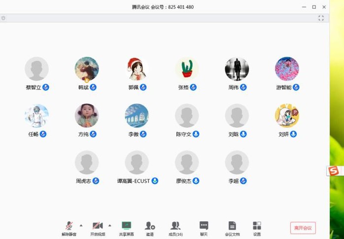This screenshot has height=239, width=344.
Task: Click the mic icon beside 谭高翼-ECUST
Action: tap(155, 181)
